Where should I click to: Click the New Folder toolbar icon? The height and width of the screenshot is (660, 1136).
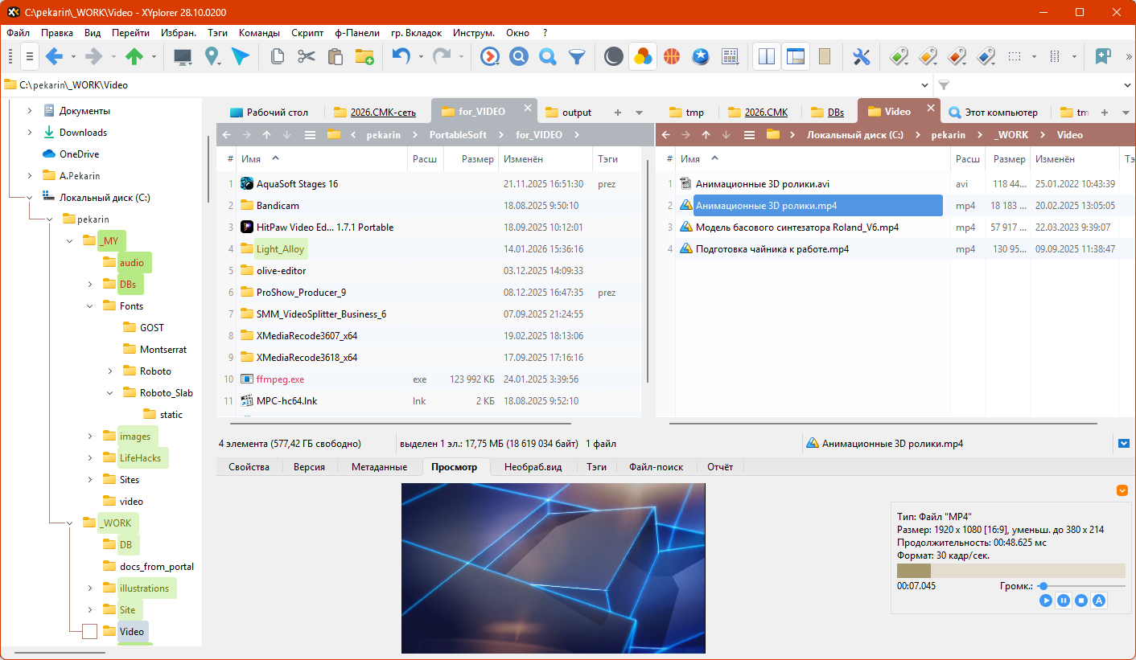364,56
